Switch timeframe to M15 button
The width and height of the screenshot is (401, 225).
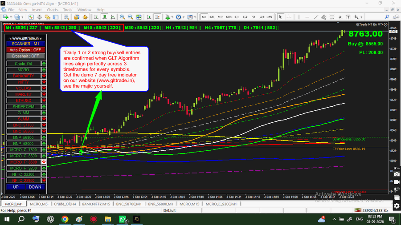coord(220,17)
